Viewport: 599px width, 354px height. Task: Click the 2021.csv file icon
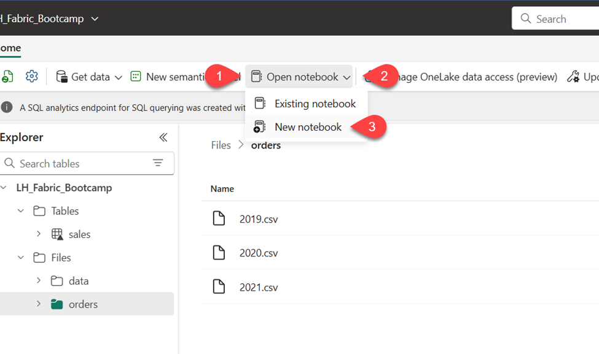pos(219,287)
